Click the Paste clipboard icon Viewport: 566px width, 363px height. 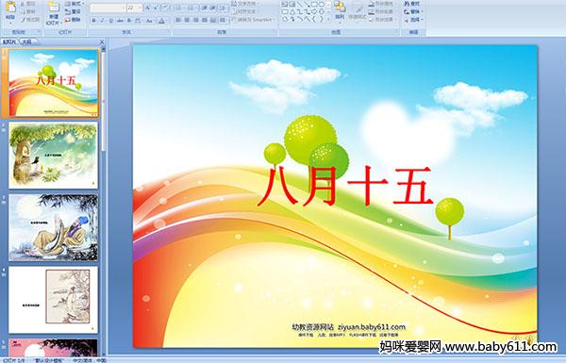point(10,10)
